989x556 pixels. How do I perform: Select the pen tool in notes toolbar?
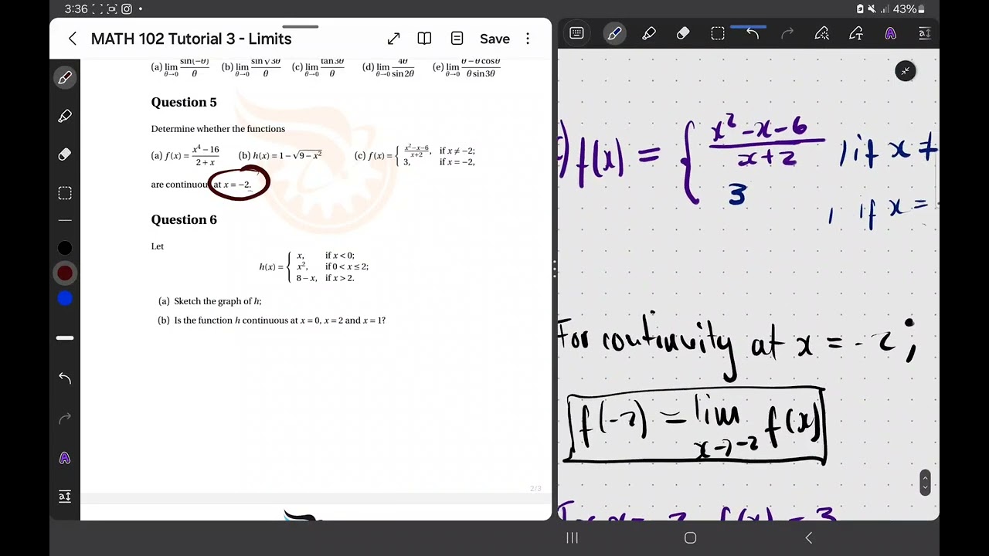click(x=615, y=33)
